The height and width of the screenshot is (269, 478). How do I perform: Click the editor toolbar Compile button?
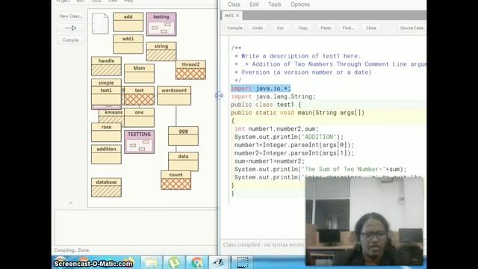click(x=235, y=28)
